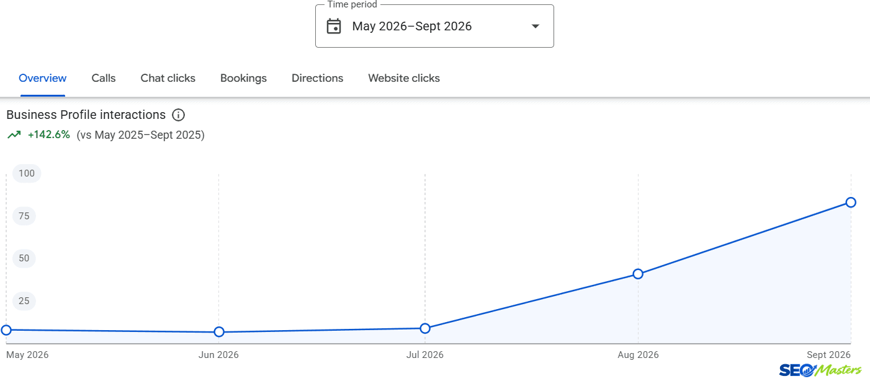Go to the Bookings tab
This screenshot has height=384, width=870.
243,78
